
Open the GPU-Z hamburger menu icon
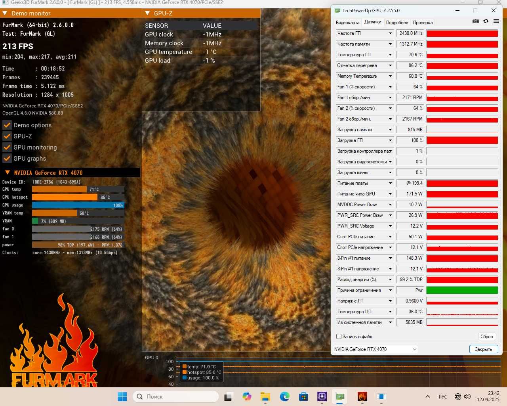[496, 21]
